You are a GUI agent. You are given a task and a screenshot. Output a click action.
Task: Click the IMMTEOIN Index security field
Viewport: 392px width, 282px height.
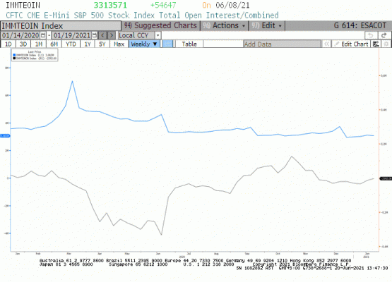click(x=61, y=26)
